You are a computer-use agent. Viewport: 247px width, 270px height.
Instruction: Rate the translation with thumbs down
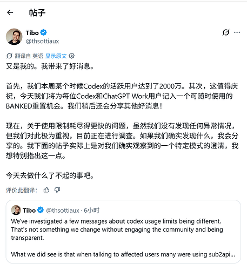coord(57,190)
